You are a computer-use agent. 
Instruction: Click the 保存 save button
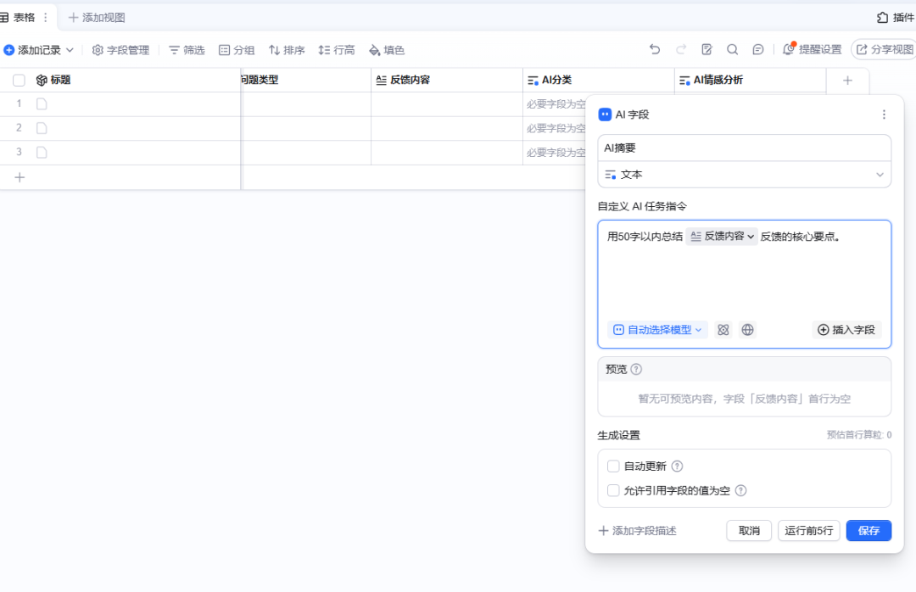[869, 531]
